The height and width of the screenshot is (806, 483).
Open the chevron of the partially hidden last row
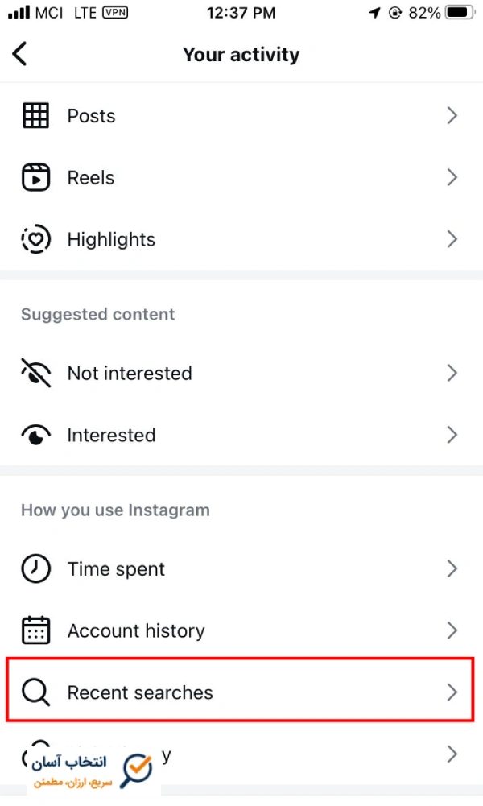[452, 754]
